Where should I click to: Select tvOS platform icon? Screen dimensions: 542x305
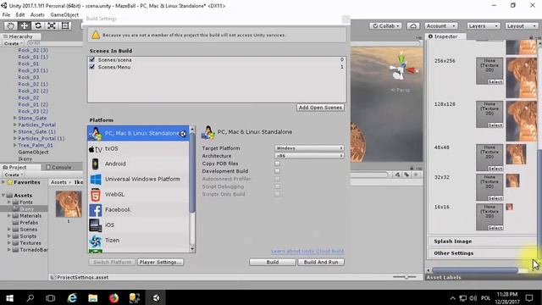[x=96, y=149]
